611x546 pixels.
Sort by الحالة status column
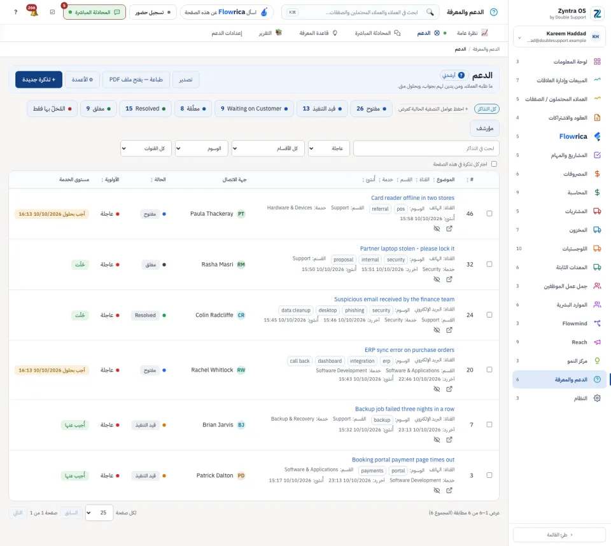(x=158, y=179)
